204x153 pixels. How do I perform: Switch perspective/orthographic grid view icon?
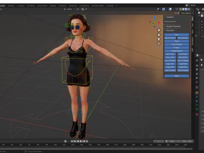click(159, 44)
